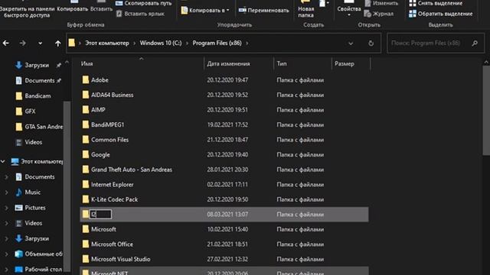Viewport: 490px width, 275px height.
Task: Sort by "Размер" column header
Action: 345,63
